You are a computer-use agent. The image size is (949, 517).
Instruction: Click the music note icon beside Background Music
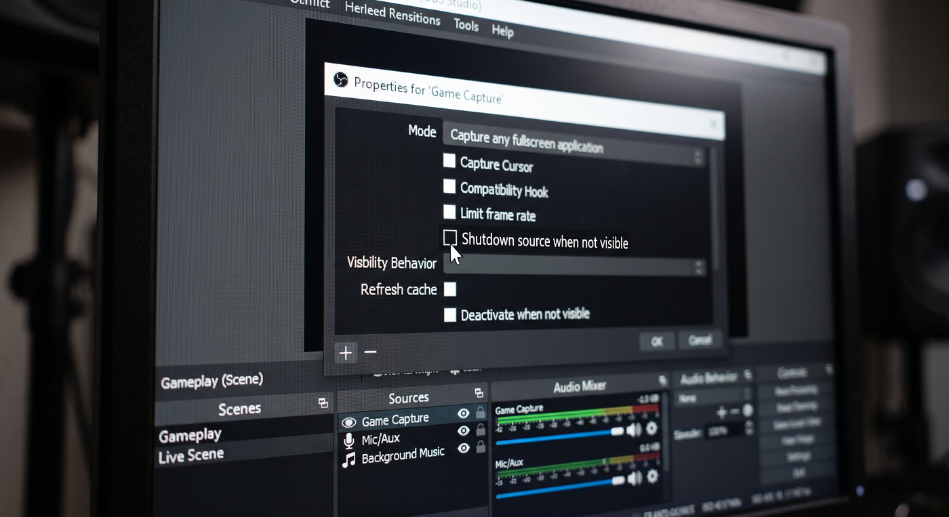click(349, 460)
